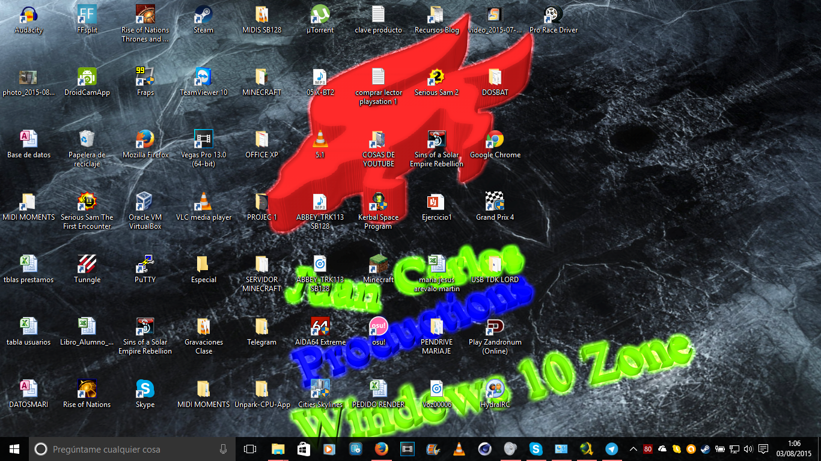Open the USB TDK LORD folder

(495, 269)
